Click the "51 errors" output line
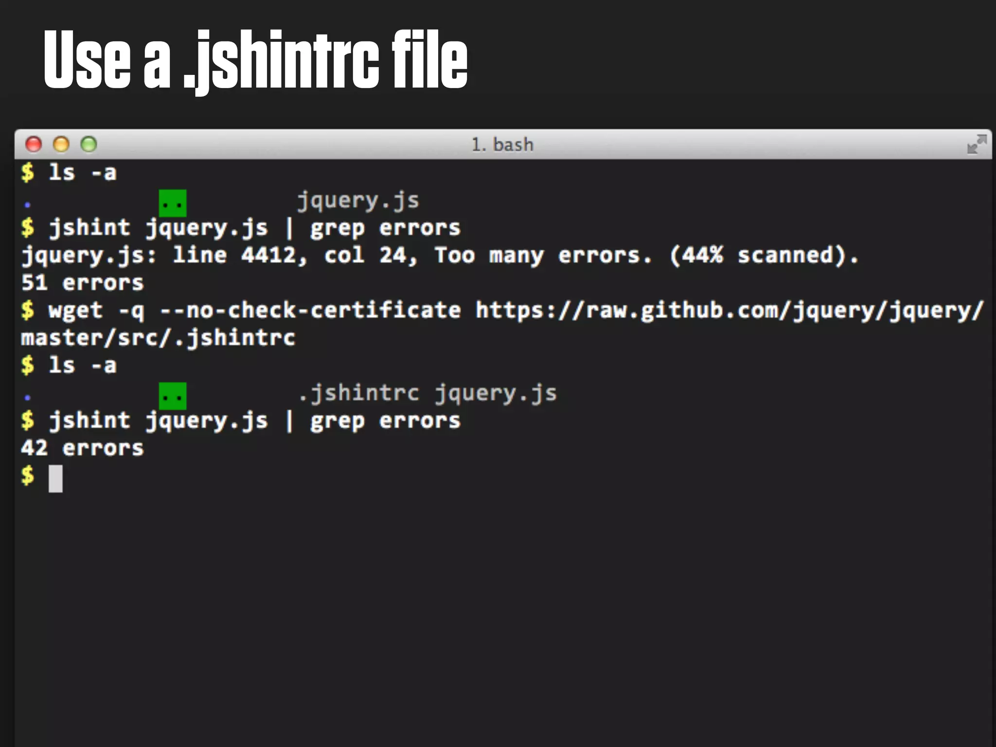Viewport: 996px width, 747px height. coord(83,283)
